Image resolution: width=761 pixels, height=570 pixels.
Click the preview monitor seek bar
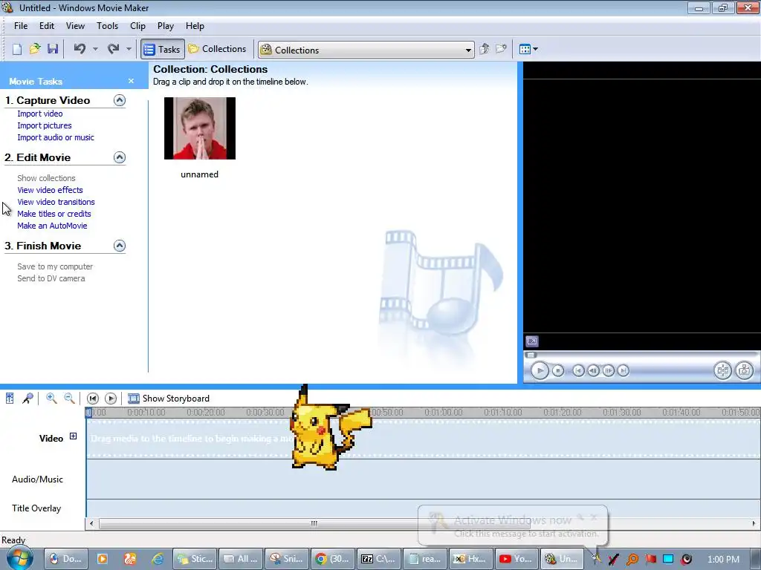(641, 355)
